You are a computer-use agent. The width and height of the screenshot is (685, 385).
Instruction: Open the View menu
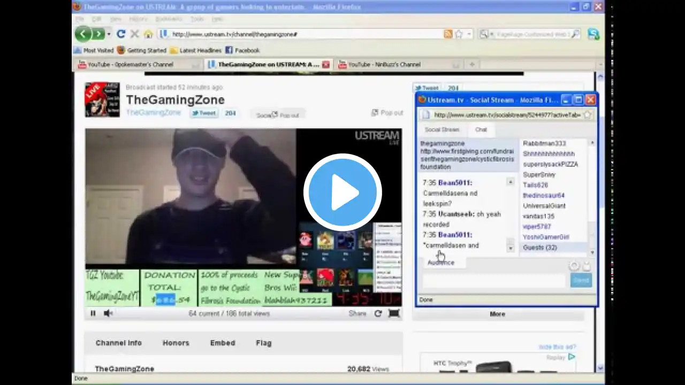coord(116,19)
